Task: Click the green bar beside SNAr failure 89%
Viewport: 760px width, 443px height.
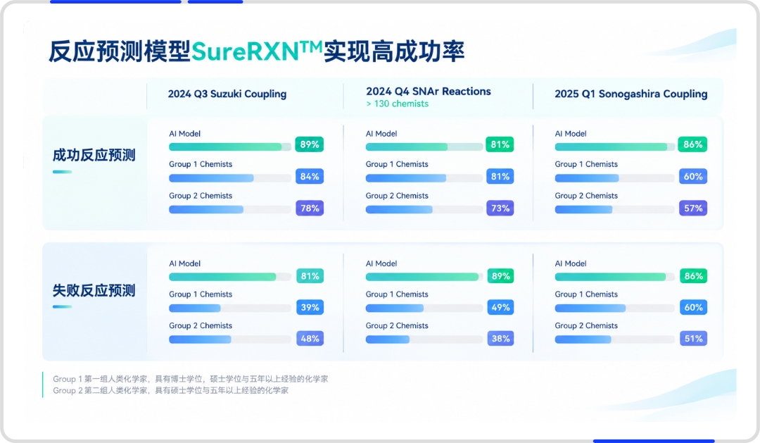Action: pos(424,277)
